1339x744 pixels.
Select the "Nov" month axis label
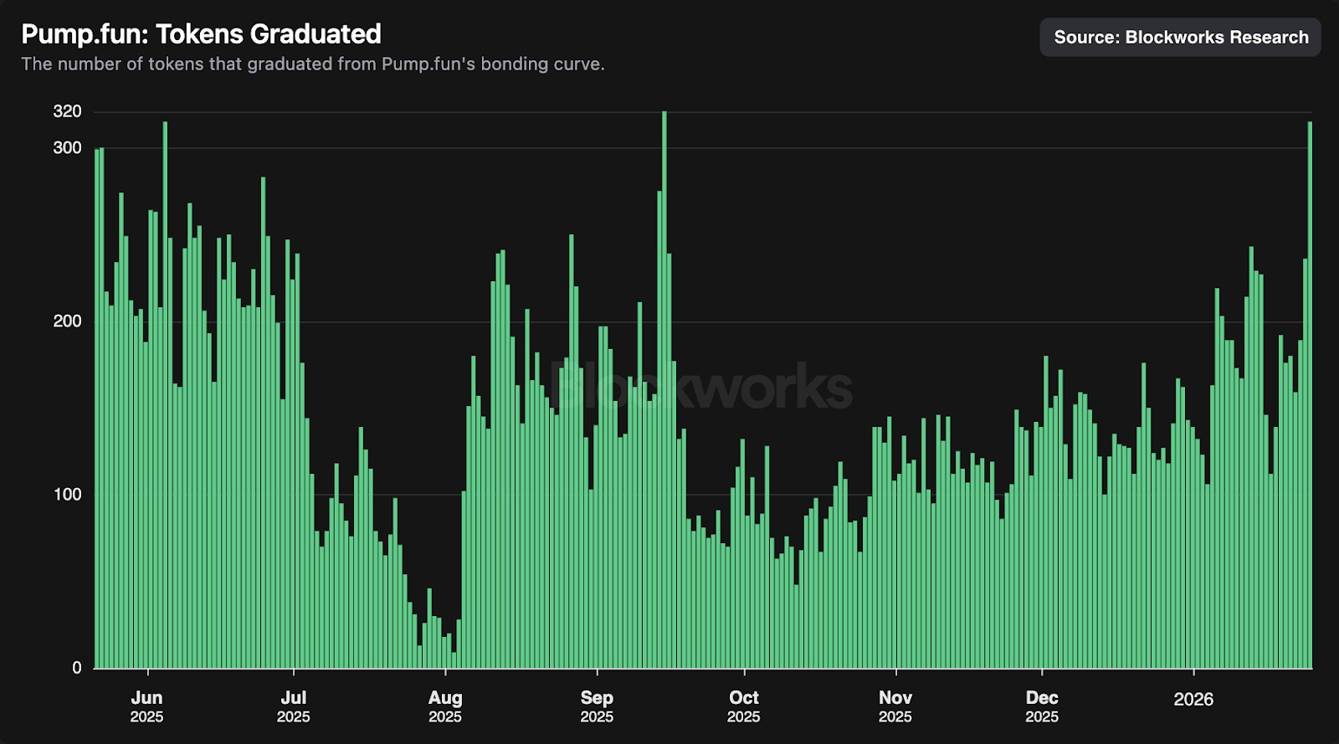pos(895,698)
